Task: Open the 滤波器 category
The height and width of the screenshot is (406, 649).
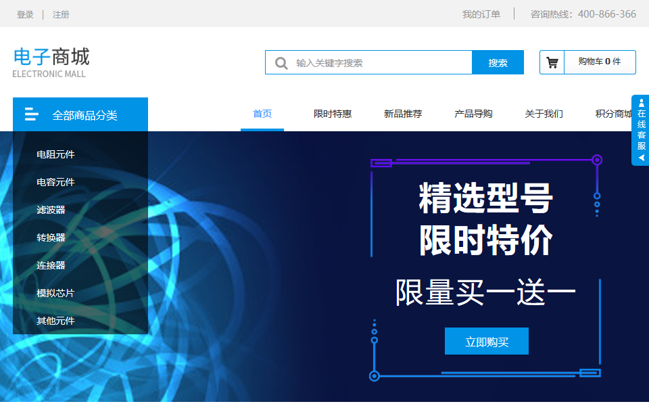Action: click(51, 210)
